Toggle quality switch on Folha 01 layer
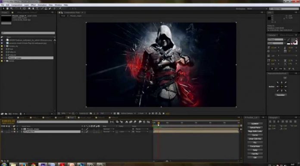This screenshot has width=300, height=166. click(87, 132)
